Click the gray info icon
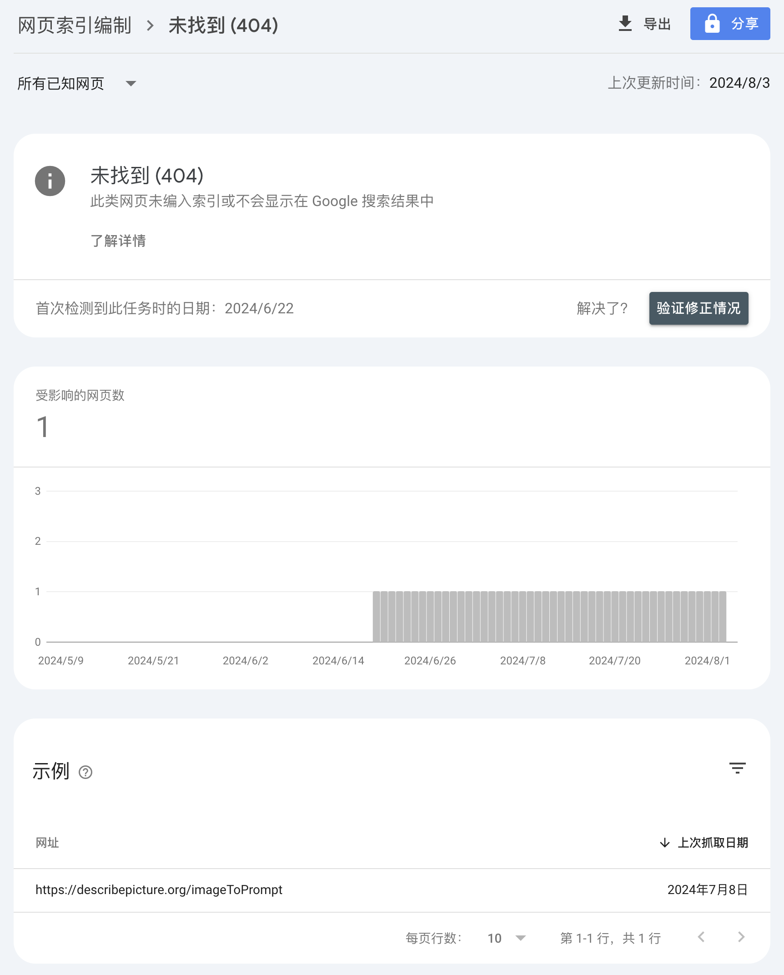784x975 pixels. click(50, 181)
